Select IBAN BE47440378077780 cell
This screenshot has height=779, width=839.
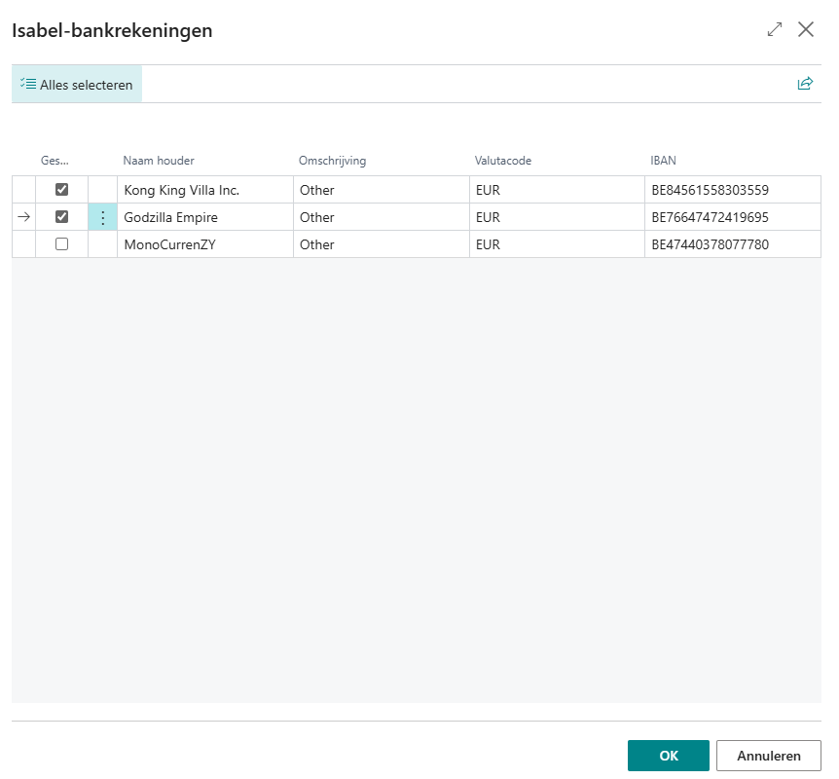tap(711, 244)
